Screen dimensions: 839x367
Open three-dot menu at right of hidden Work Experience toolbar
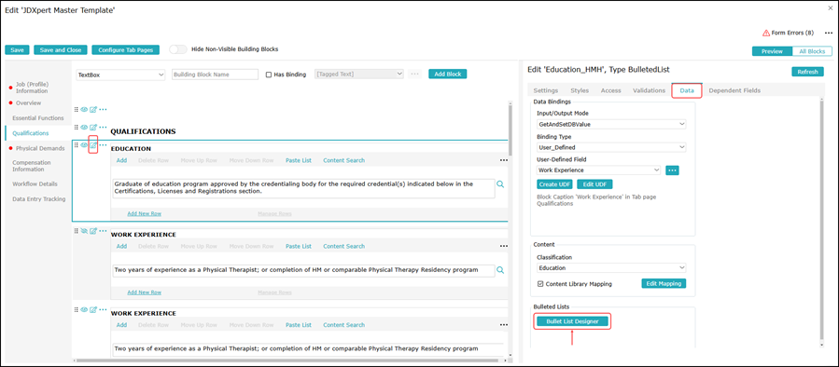tap(504, 246)
